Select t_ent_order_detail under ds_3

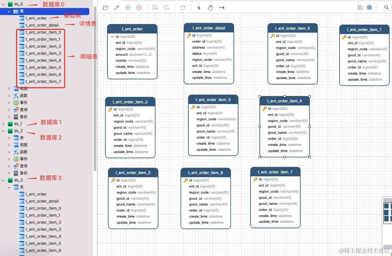42,201
